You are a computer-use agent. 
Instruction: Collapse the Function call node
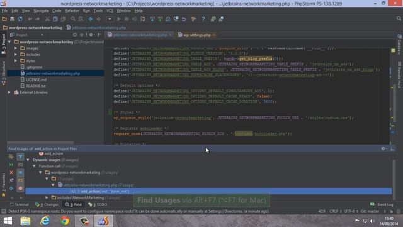(x=34, y=166)
